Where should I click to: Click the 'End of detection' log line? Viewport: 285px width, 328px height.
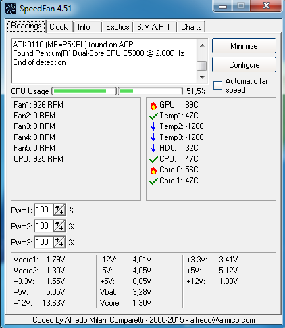click(39, 62)
